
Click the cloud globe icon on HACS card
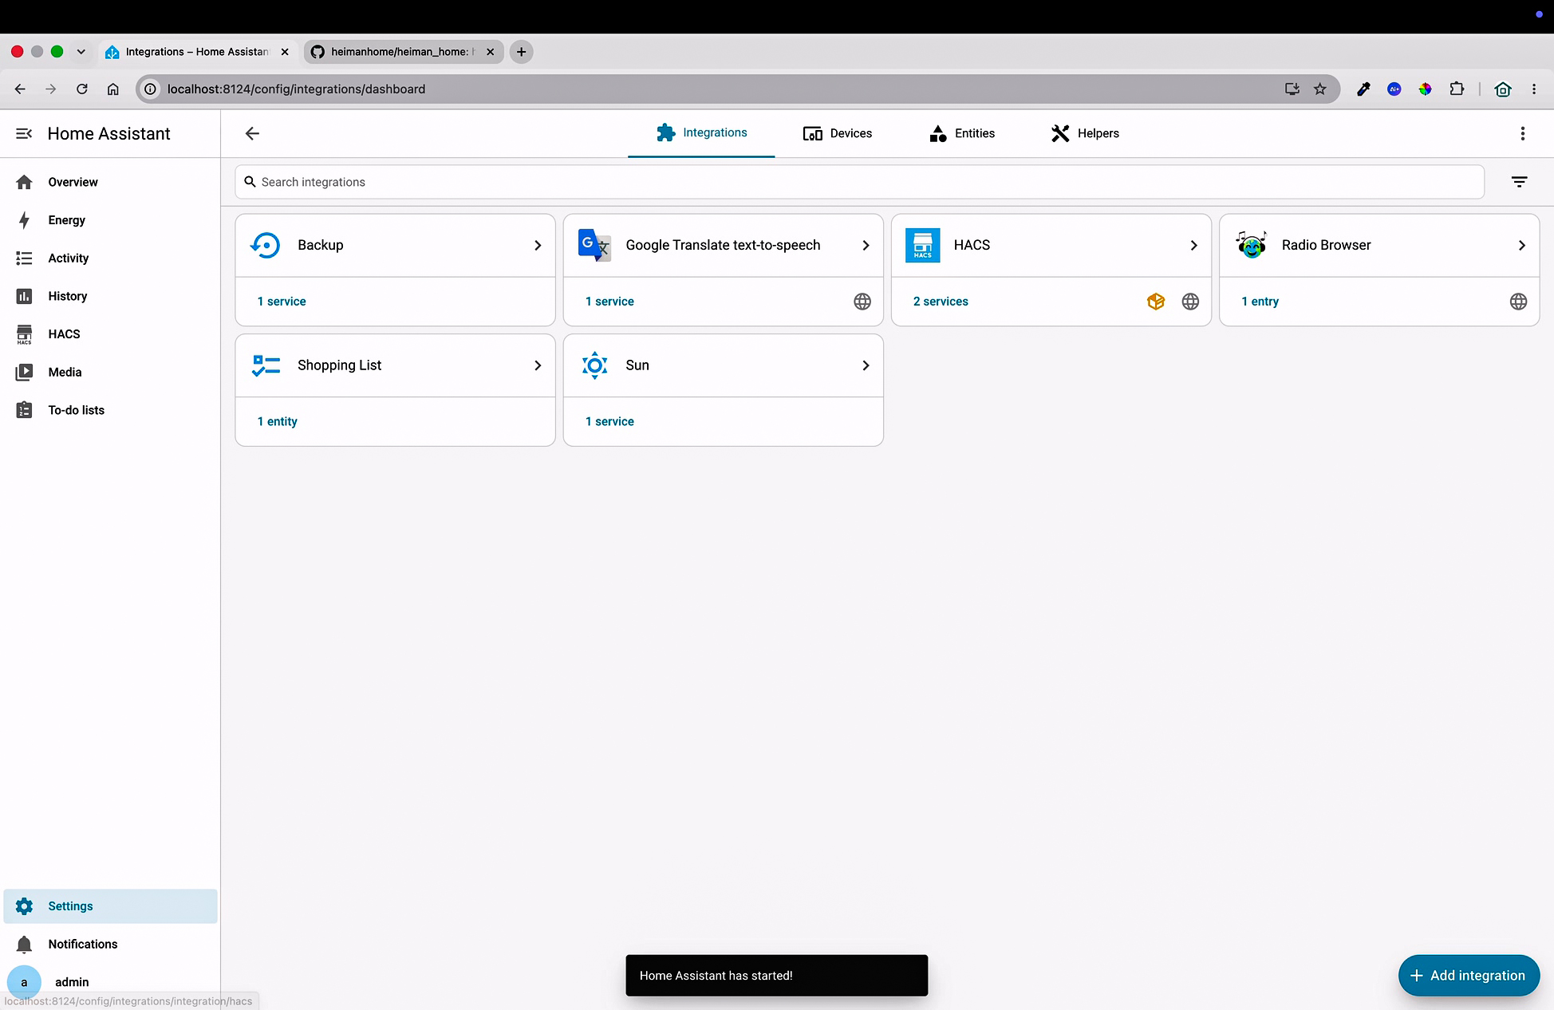(1190, 302)
